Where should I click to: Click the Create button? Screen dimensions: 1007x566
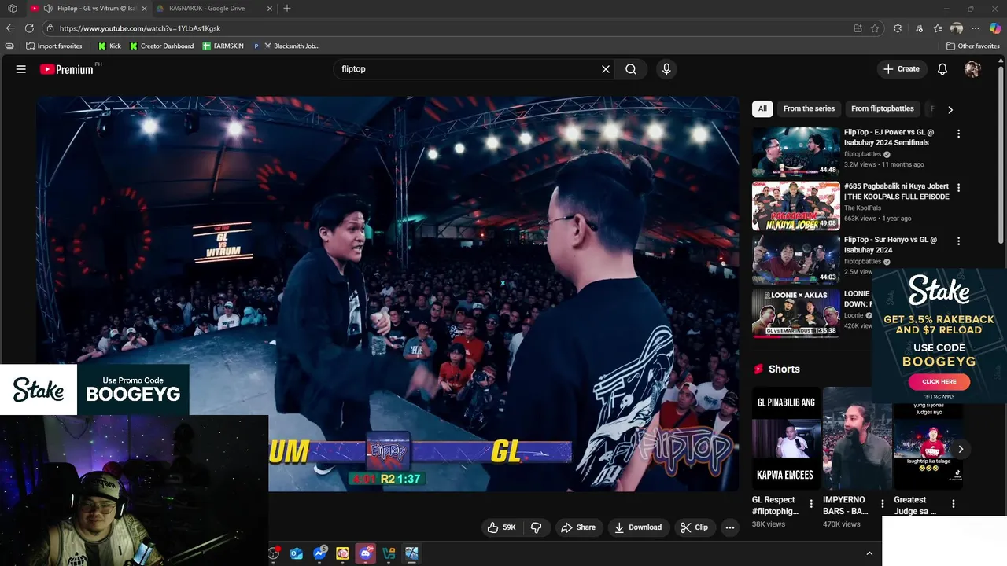[x=902, y=69]
